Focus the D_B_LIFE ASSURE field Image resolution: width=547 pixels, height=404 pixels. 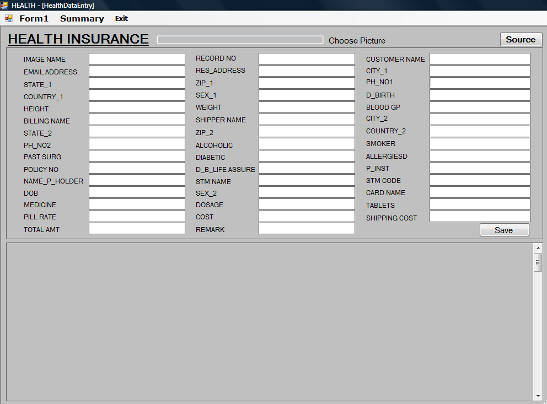(x=307, y=168)
